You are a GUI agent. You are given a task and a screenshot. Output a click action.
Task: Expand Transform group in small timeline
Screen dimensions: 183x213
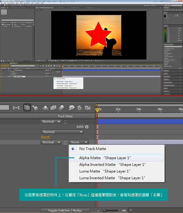click(9, 75)
